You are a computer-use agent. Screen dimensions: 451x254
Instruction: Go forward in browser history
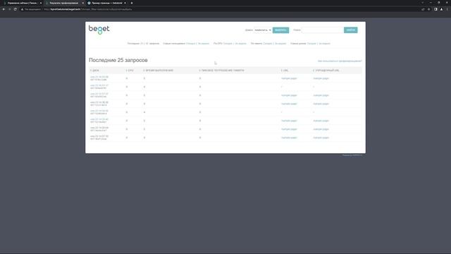tap(9, 9)
